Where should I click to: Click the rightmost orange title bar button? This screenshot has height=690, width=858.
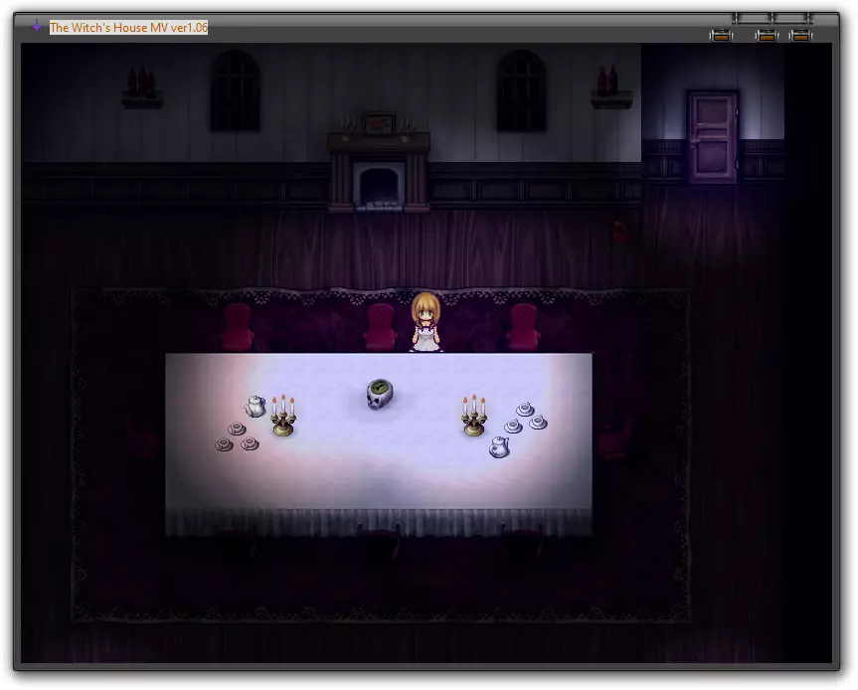pyautogui.click(x=800, y=36)
